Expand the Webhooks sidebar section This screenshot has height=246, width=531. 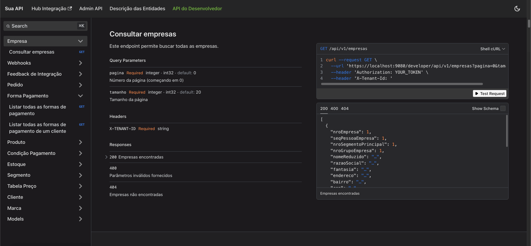coord(80,63)
